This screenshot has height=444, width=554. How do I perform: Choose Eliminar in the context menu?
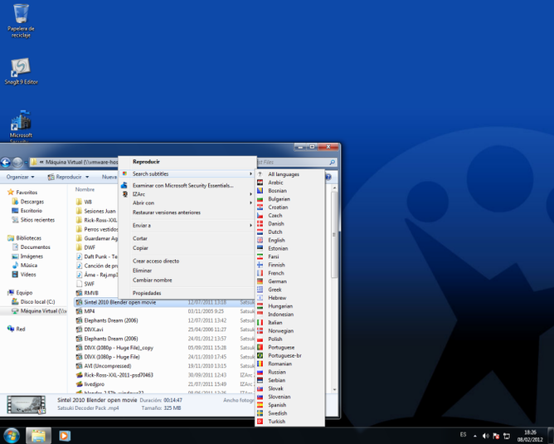[187, 271]
